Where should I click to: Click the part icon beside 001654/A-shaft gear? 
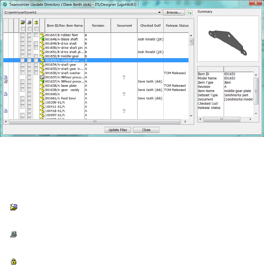pyautogui.click(x=42, y=65)
